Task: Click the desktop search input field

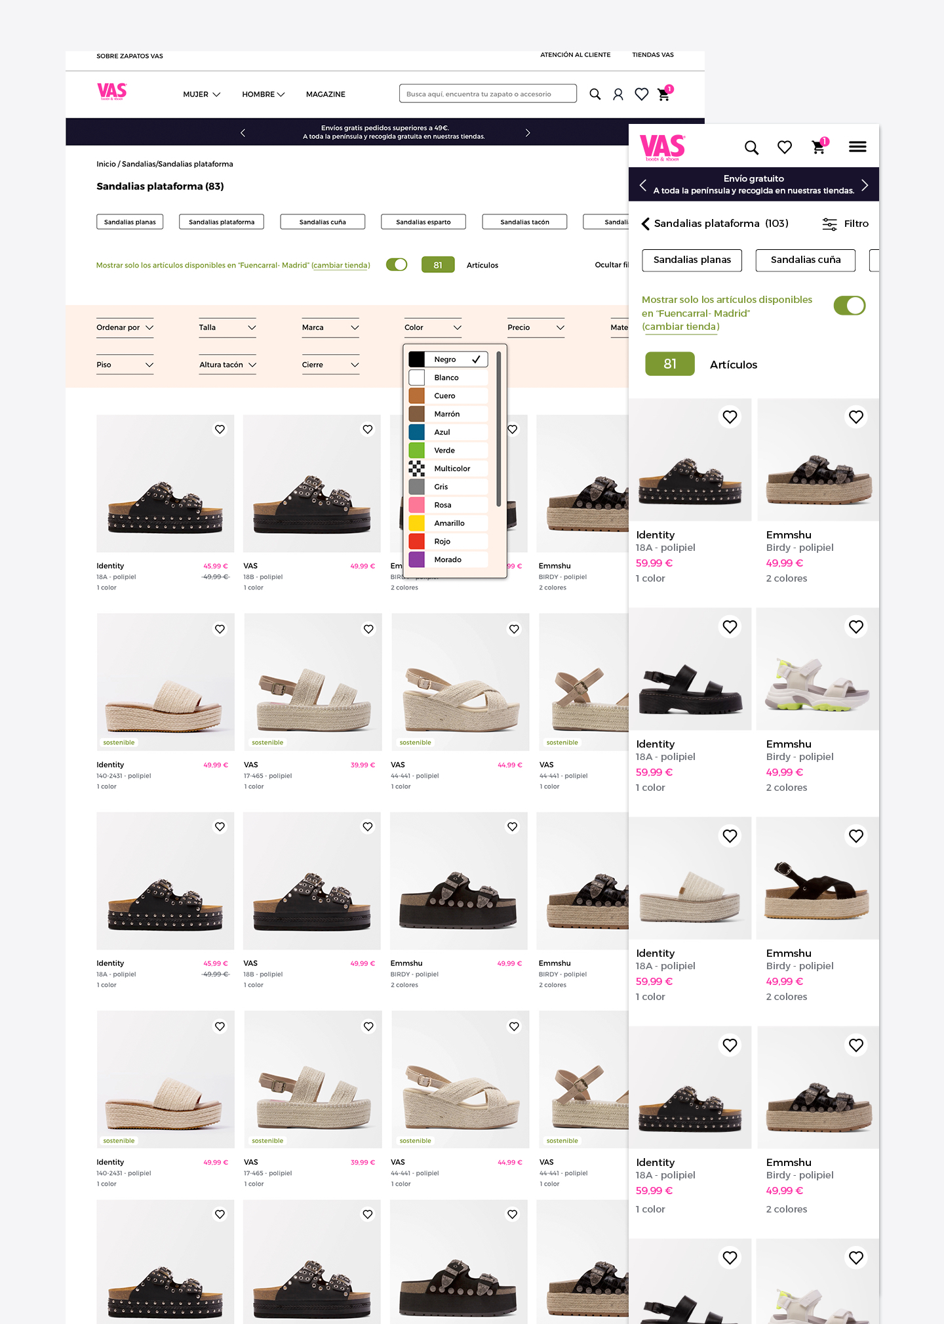Action: pyautogui.click(x=488, y=94)
